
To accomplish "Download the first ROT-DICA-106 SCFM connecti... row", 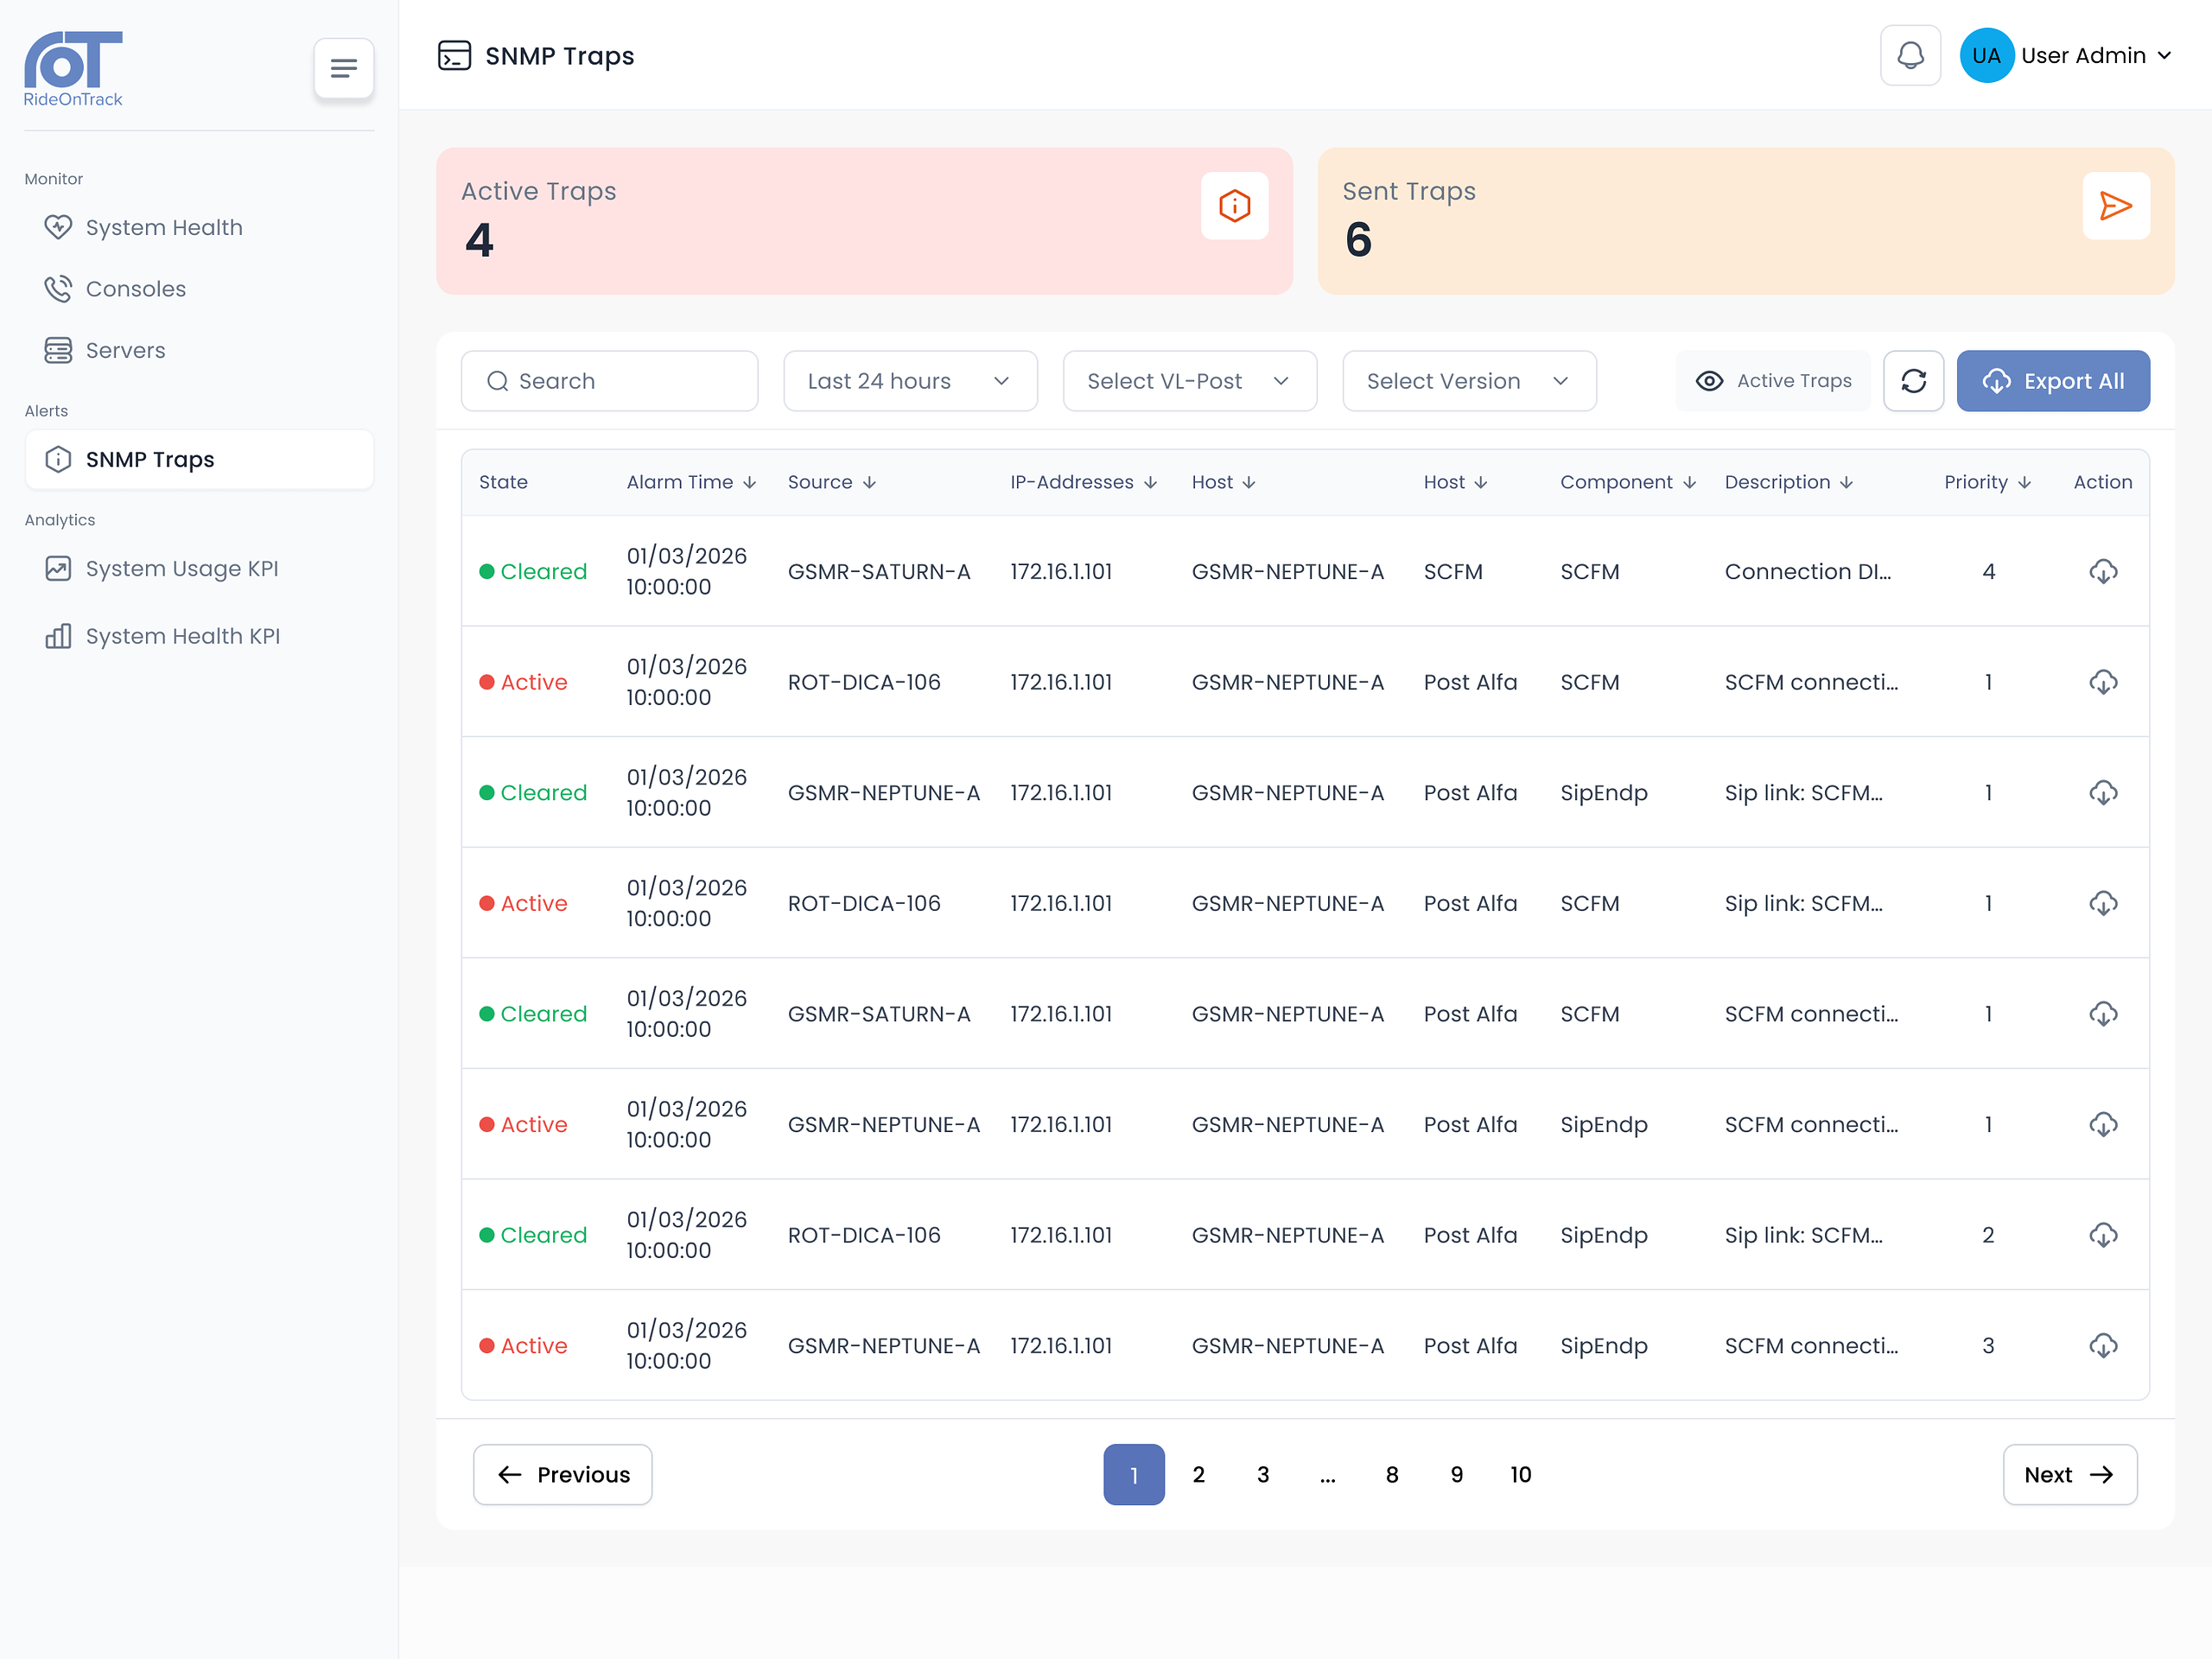I will click(x=2103, y=682).
